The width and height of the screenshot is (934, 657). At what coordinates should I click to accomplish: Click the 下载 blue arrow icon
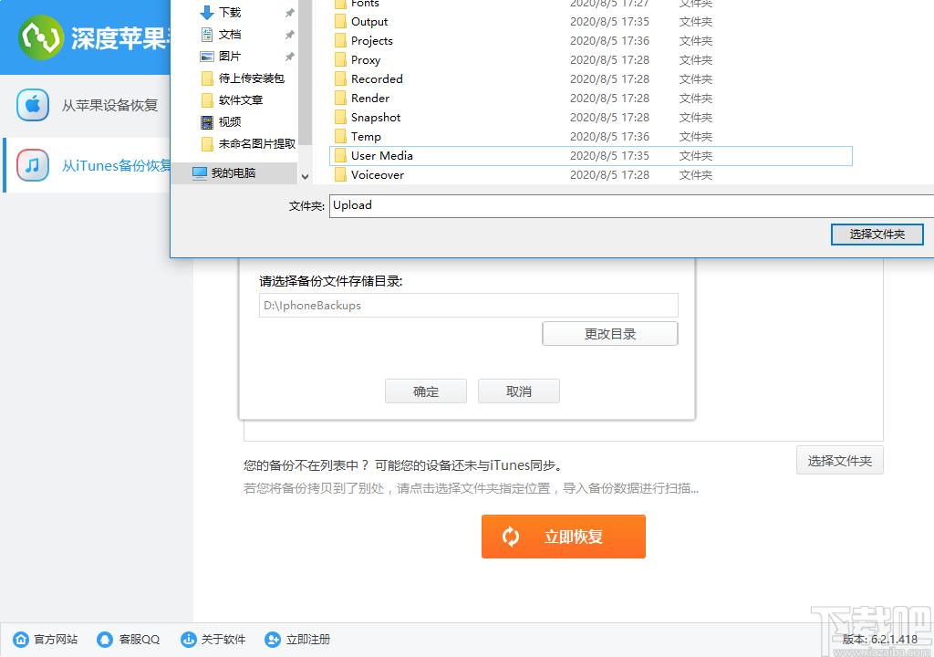click(207, 12)
